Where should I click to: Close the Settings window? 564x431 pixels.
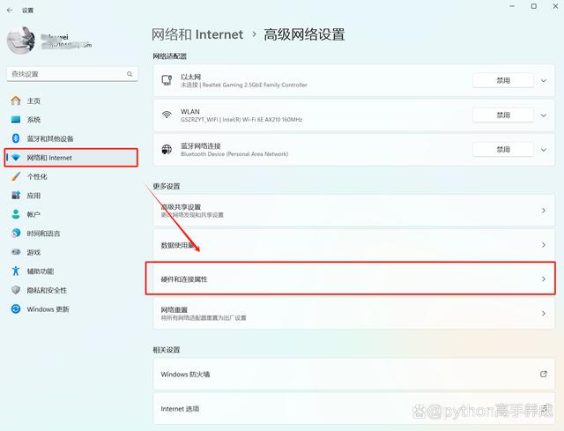click(x=555, y=6)
